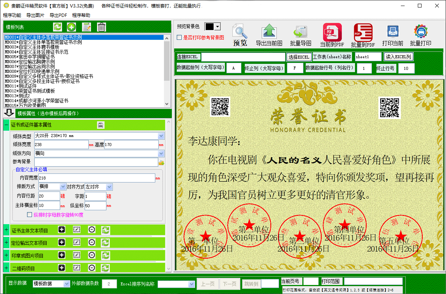
Task: Expand the 证书主体文本项目 section
Action: click(6, 230)
